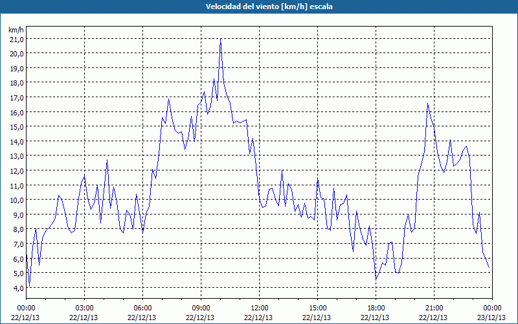Click the '15,0' y-axis label
518x324 pixels.
point(17,127)
